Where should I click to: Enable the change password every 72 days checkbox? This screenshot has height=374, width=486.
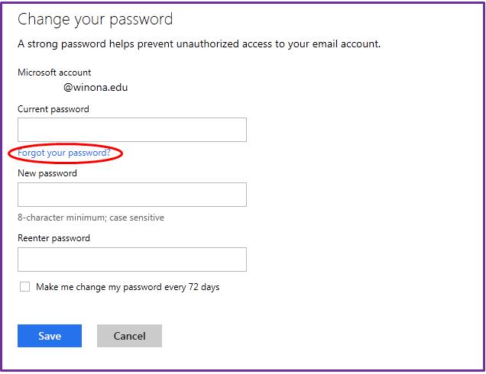tap(25, 287)
